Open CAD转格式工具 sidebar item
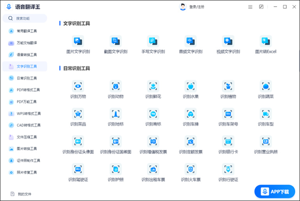Screen dimensions: 300x201 [25, 125]
